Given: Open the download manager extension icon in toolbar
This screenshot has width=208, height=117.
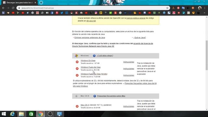Looking at the screenshot, I should coord(173,8).
